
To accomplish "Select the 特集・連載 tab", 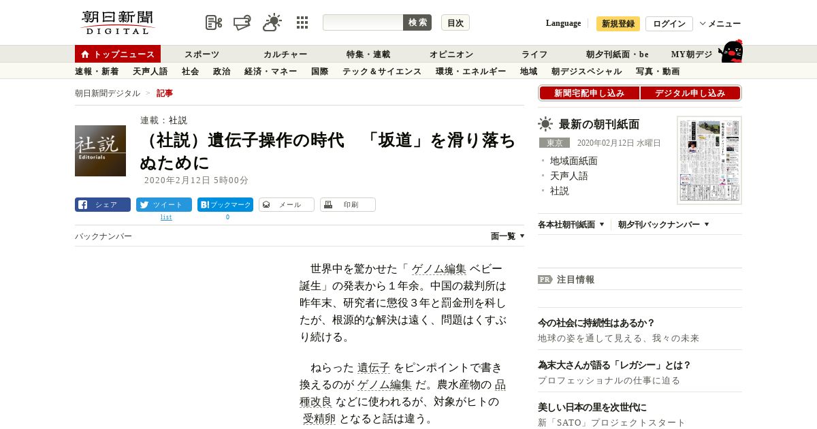I will [368, 54].
